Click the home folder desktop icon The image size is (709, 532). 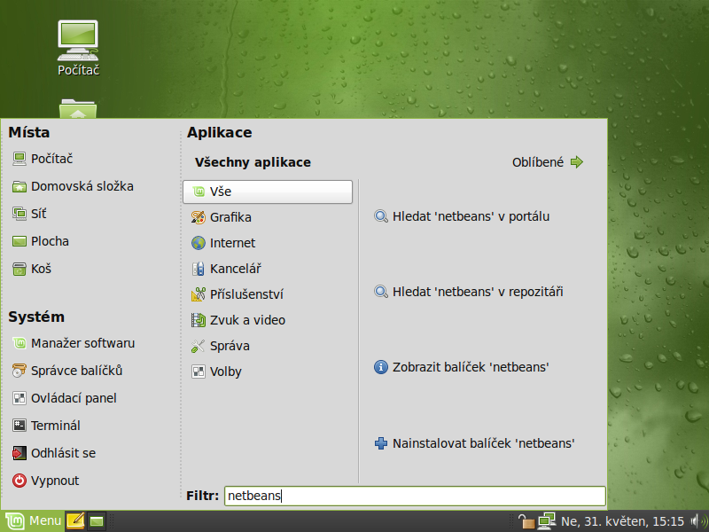pyautogui.click(x=78, y=108)
